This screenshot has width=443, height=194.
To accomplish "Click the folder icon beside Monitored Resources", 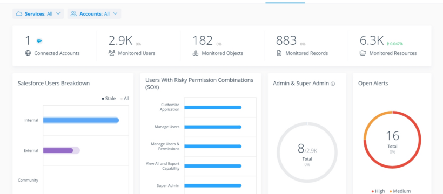I will click(363, 53).
